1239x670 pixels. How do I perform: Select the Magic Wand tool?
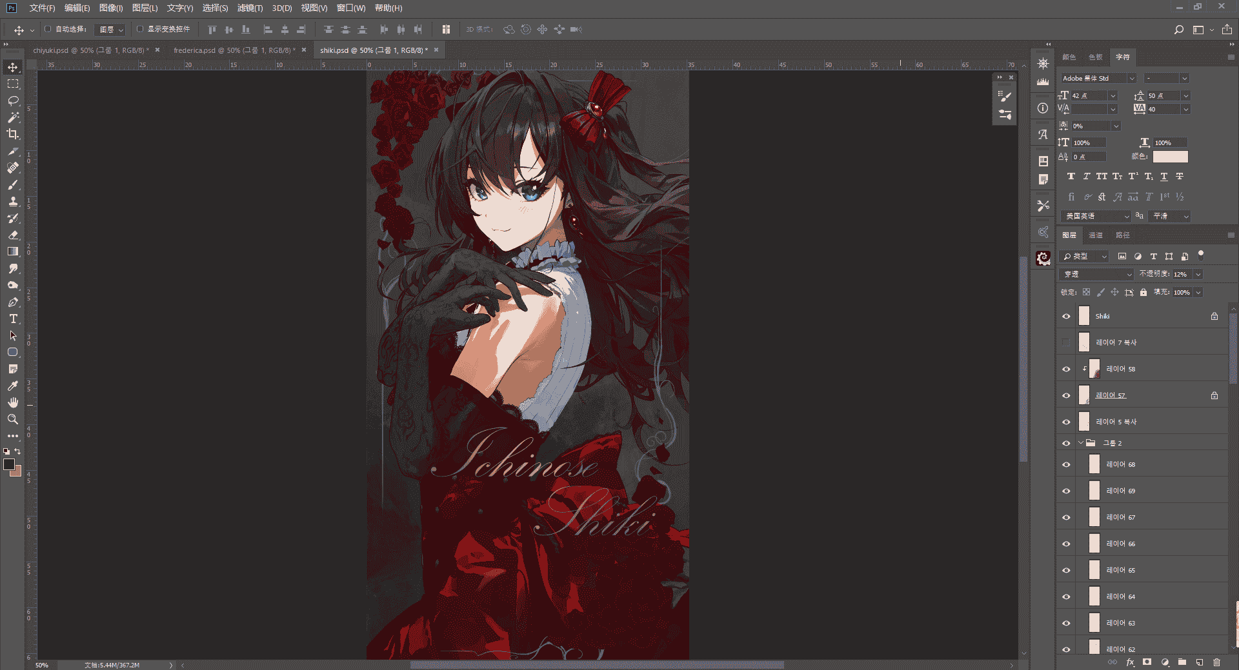tap(13, 117)
